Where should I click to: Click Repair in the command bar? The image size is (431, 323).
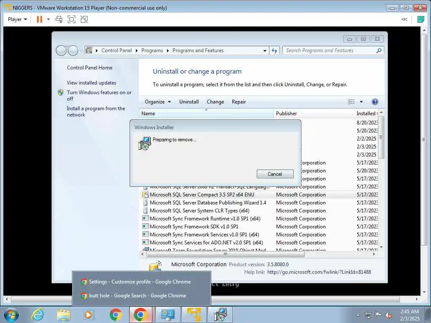point(239,102)
